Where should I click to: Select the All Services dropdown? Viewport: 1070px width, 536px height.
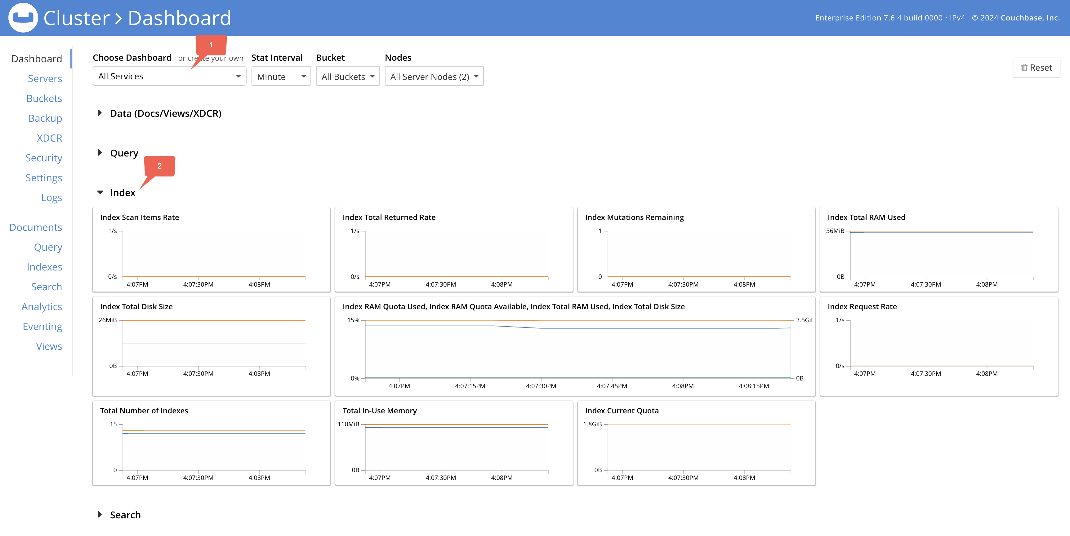pyautogui.click(x=167, y=76)
